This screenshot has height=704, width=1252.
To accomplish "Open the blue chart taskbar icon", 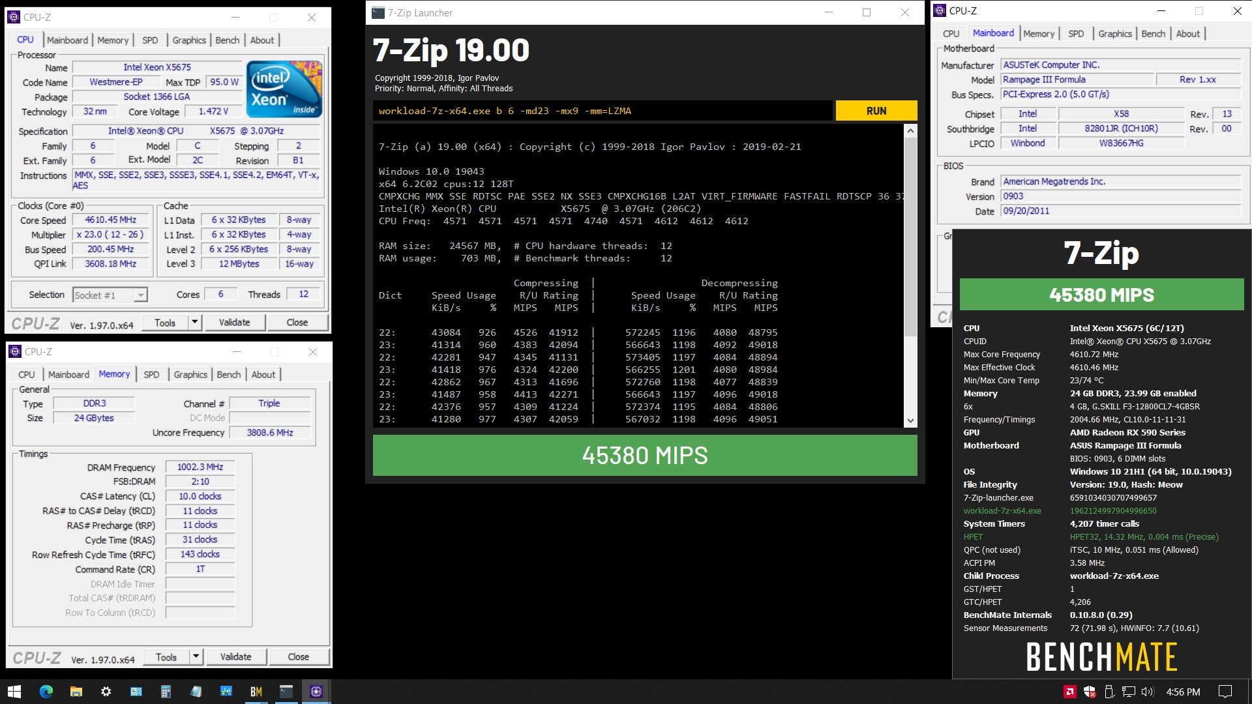I will click(226, 692).
